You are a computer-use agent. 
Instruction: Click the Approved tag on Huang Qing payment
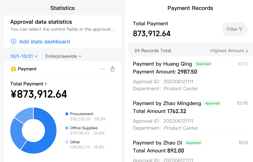click(x=203, y=64)
